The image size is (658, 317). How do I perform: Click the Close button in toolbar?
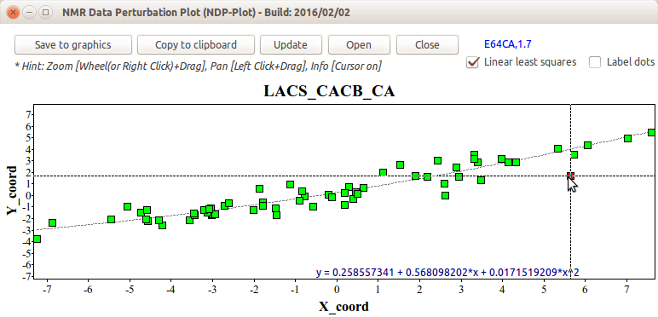click(x=427, y=45)
